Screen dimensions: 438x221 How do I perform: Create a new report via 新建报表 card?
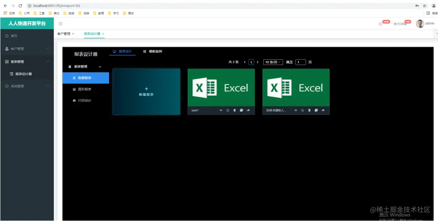point(146,91)
